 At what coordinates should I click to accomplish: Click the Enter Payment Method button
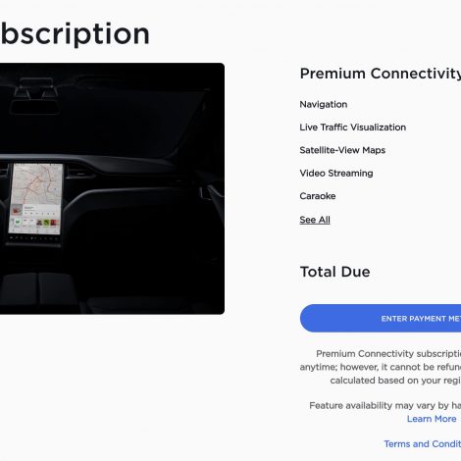click(x=381, y=318)
